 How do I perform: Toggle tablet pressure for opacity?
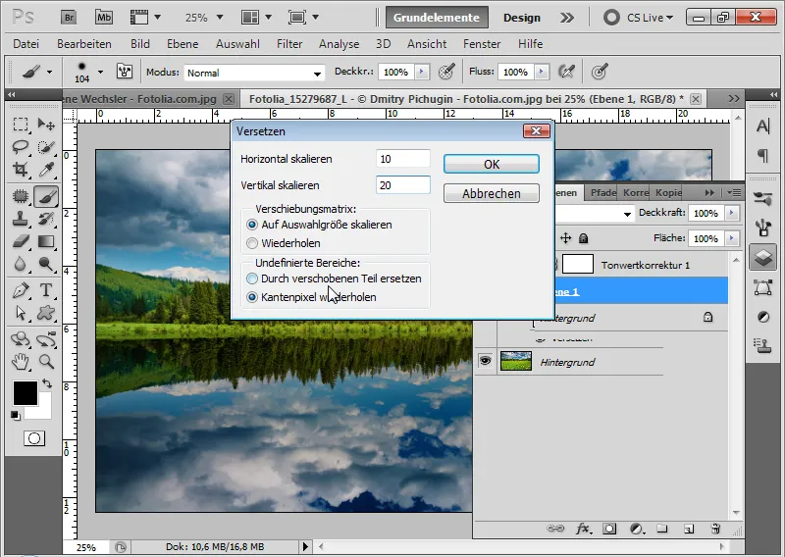[x=446, y=72]
